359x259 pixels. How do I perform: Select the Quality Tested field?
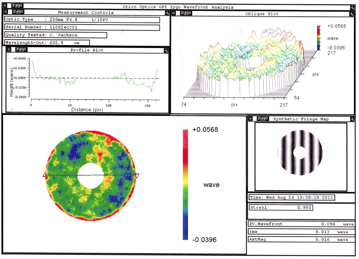[56, 35]
